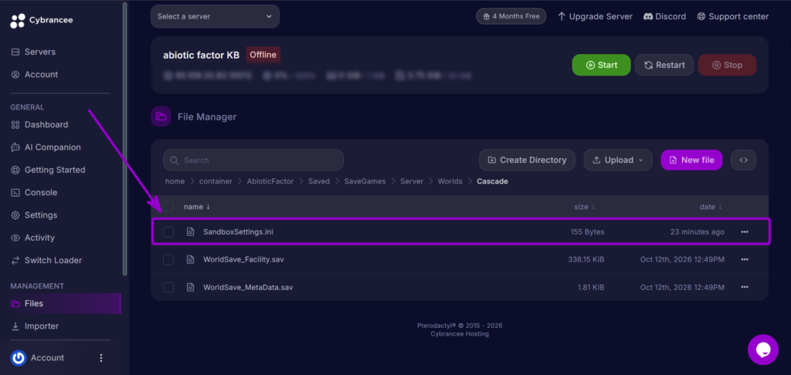Click the Offline status badge
The width and height of the screenshot is (791, 375).
coord(263,55)
